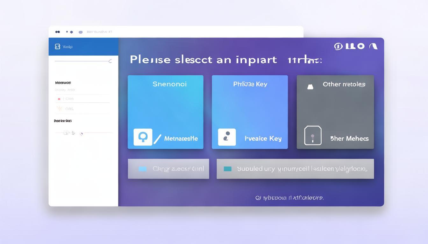This screenshot has height=244, width=428.
Task: Click the white person icon in Private Key card
Action: tap(227, 137)
